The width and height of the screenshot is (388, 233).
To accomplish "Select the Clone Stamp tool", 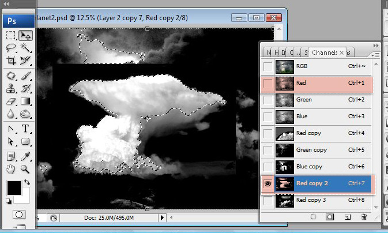I will [x=10, y=88].
